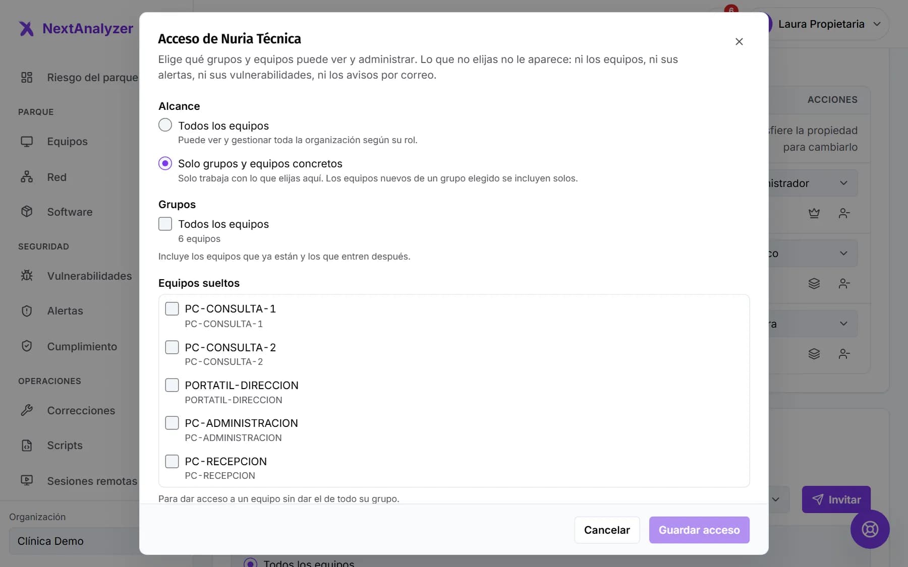Check the PC-ADMINISTRACION checkbox

172,423
